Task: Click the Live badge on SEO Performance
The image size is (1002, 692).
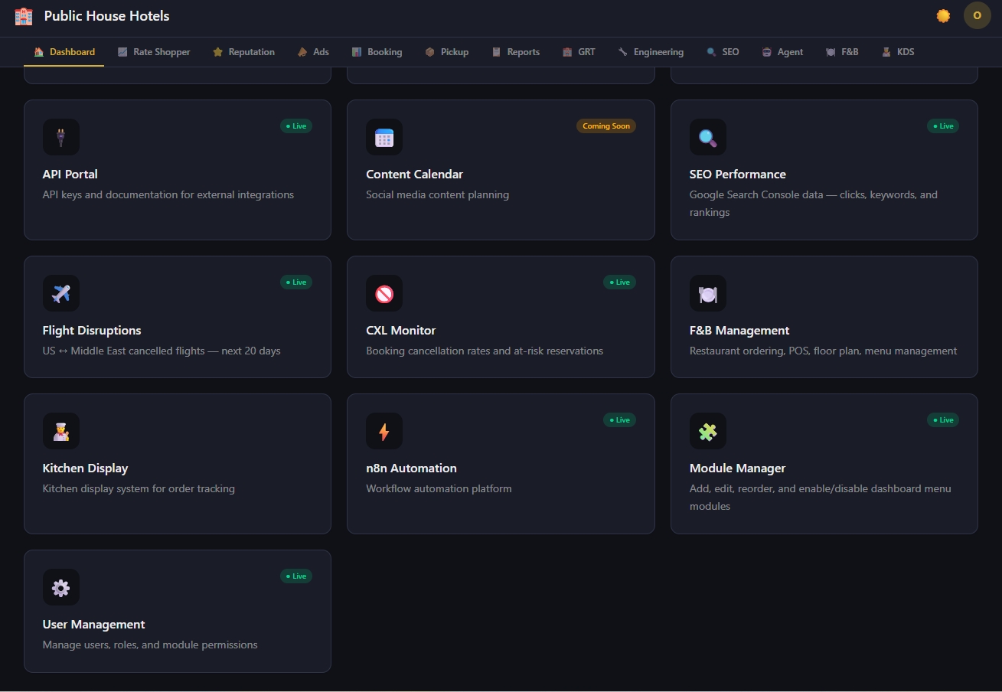Action: pos(943,126)
